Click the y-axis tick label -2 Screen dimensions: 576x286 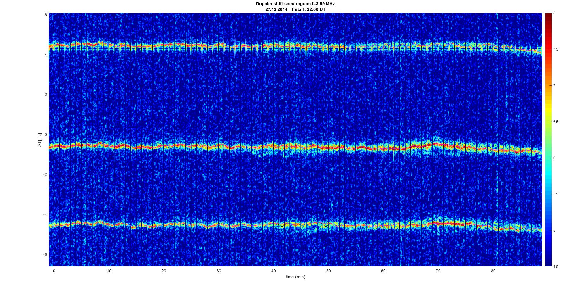46,174
